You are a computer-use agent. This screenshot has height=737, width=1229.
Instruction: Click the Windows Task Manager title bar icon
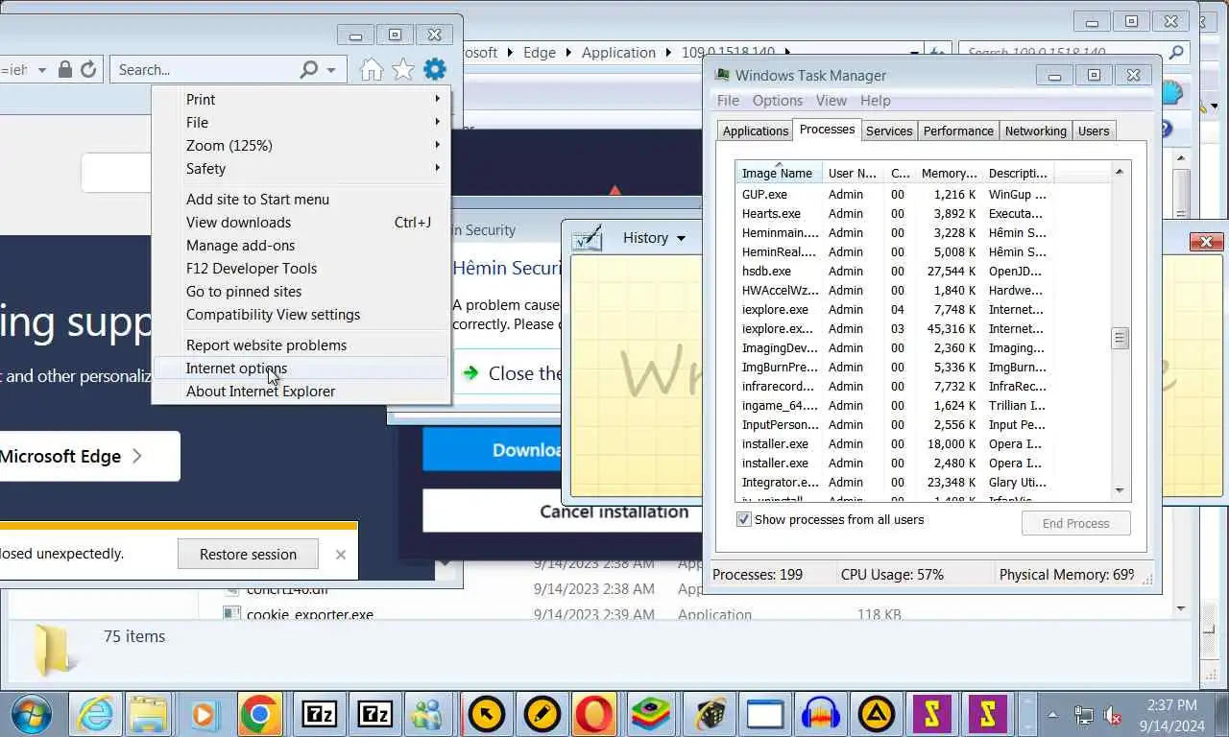[722, 75]
